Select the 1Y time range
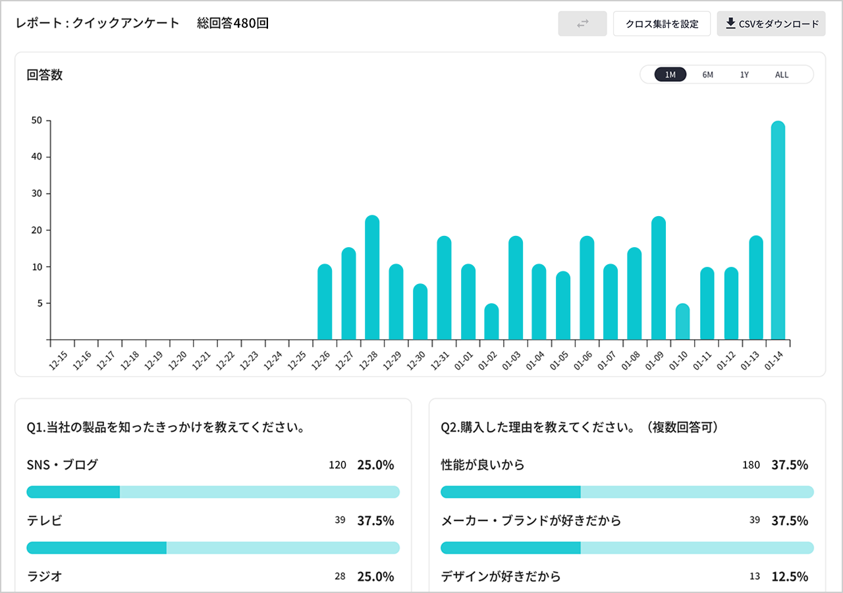 click(744, 74)
